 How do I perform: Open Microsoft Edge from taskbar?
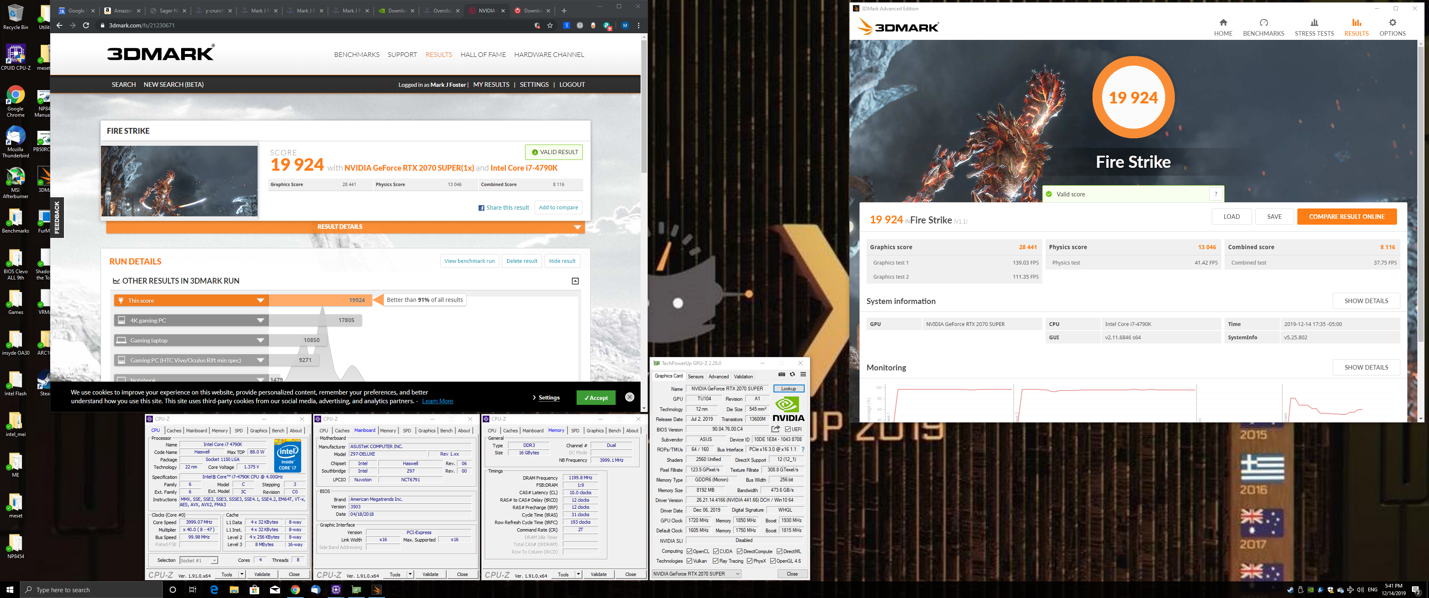point(214,590)
